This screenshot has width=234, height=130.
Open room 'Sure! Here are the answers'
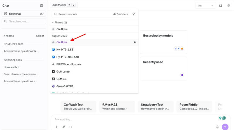tap(21, 74)
